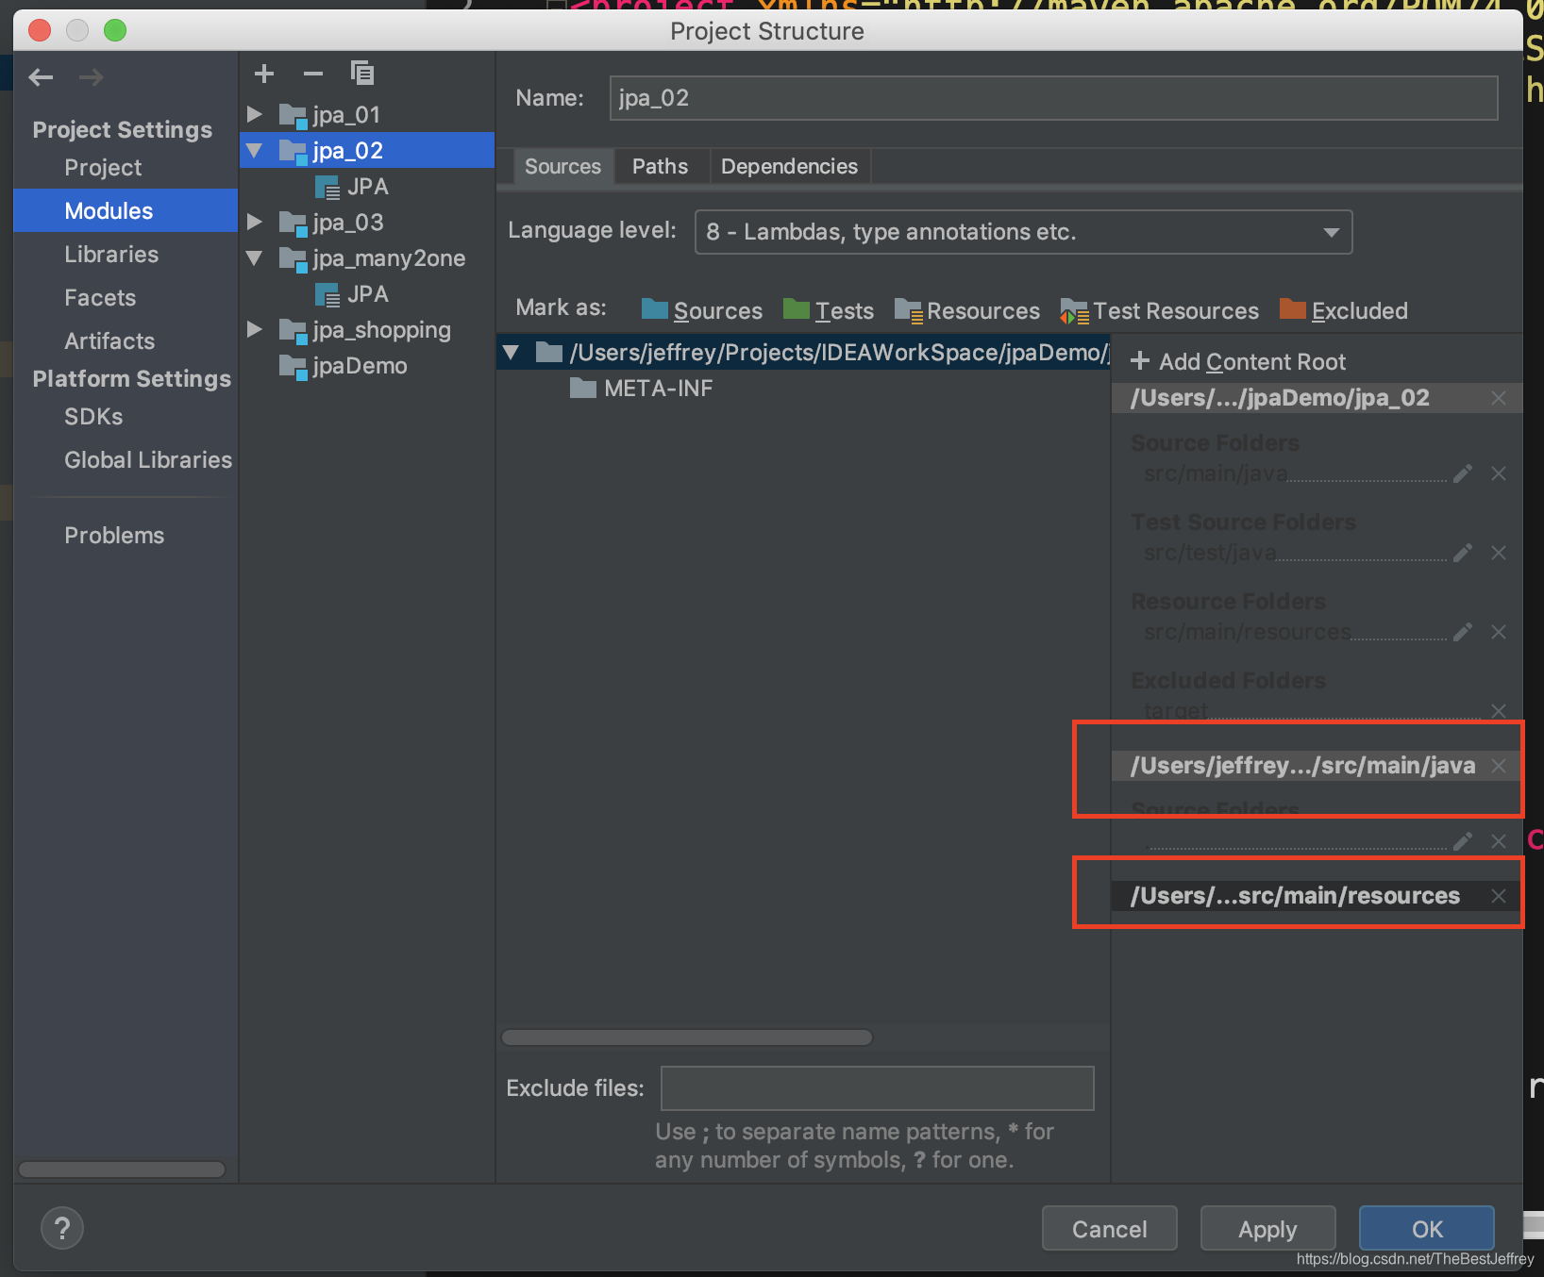Mark folder as Test Resources
Image resolution: width=1544 pixels, height=1277 pixels.
tap(1160, 310)
